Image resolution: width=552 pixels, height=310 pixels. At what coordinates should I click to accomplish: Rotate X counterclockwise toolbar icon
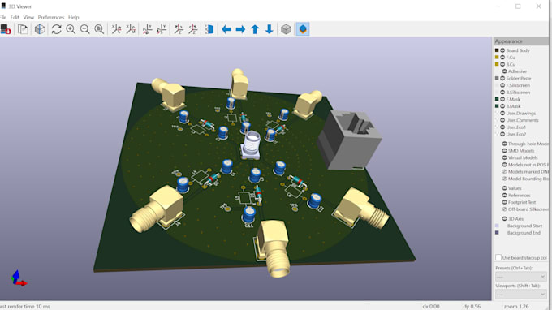[x=131, y=29]
